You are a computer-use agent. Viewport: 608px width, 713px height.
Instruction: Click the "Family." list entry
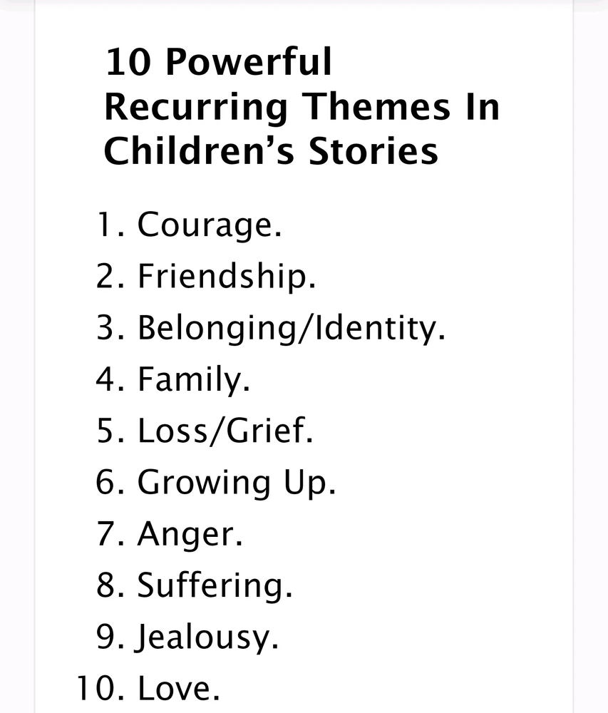pyautogui.click(x=193, y=379)
